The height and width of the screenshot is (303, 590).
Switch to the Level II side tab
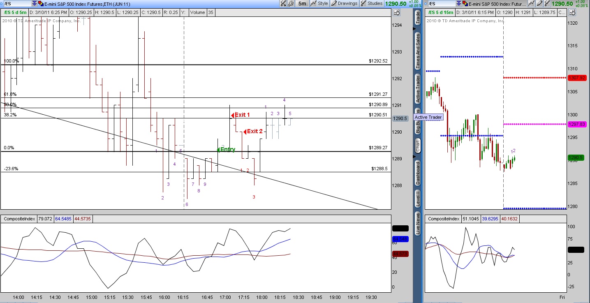point(418,199)
